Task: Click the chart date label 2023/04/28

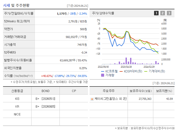Action: pyautogui.click(x=126, y=67)
